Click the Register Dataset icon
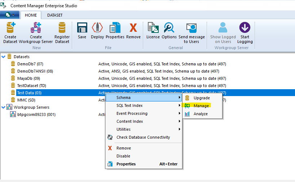 (62, 27)
